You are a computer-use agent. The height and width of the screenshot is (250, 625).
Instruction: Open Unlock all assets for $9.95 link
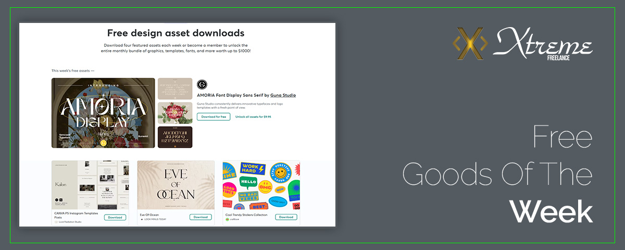click(253, 117)
